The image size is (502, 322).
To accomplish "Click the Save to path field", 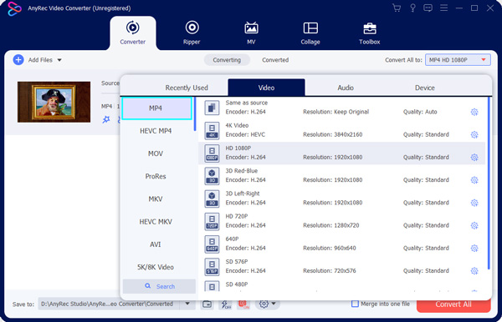I will coord(109,304).
